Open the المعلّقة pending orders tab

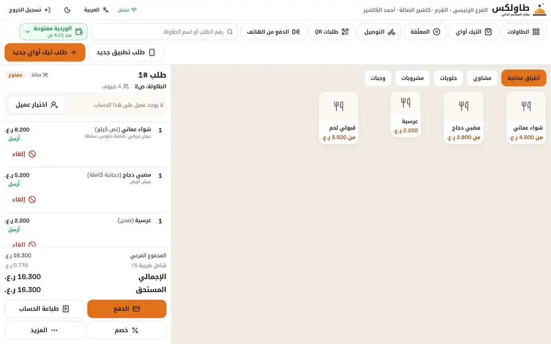(425, 32)
